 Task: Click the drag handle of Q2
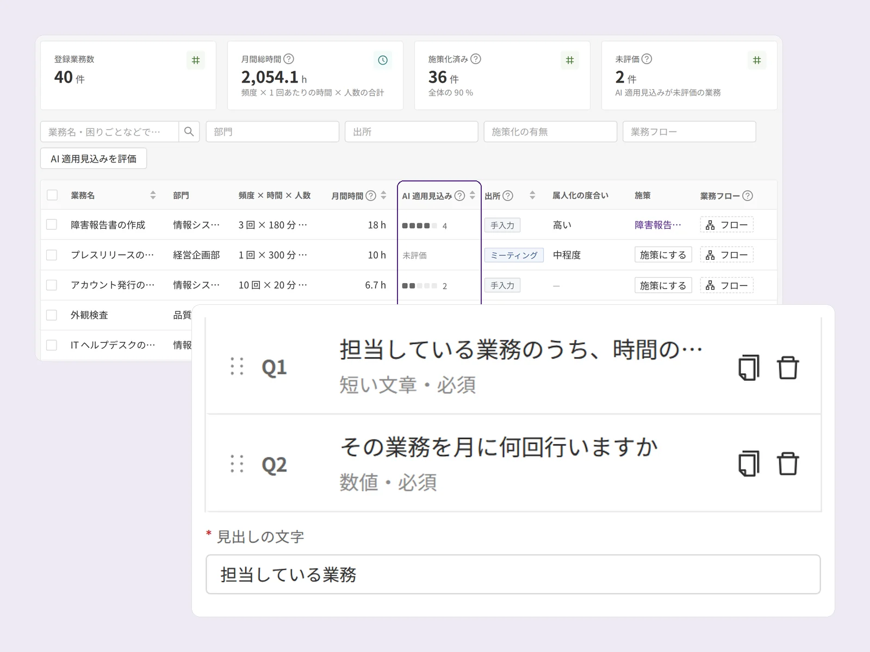(x=237, y=463)
